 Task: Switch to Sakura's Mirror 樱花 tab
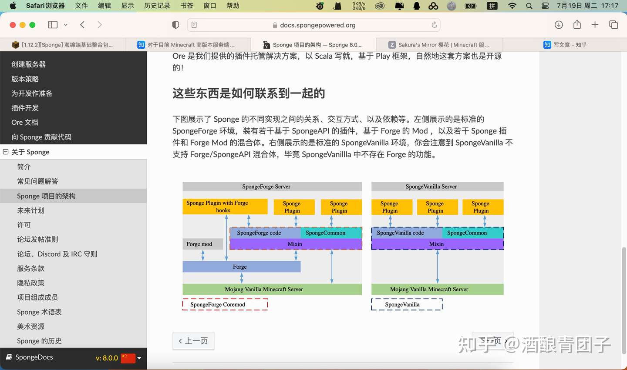coord(439,45)
